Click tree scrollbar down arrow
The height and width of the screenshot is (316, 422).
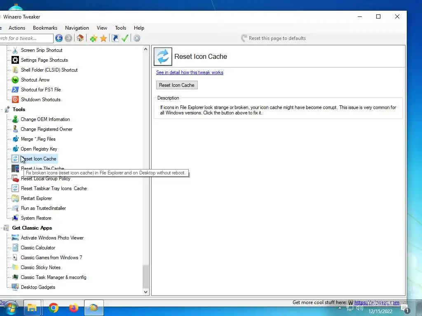145,292
